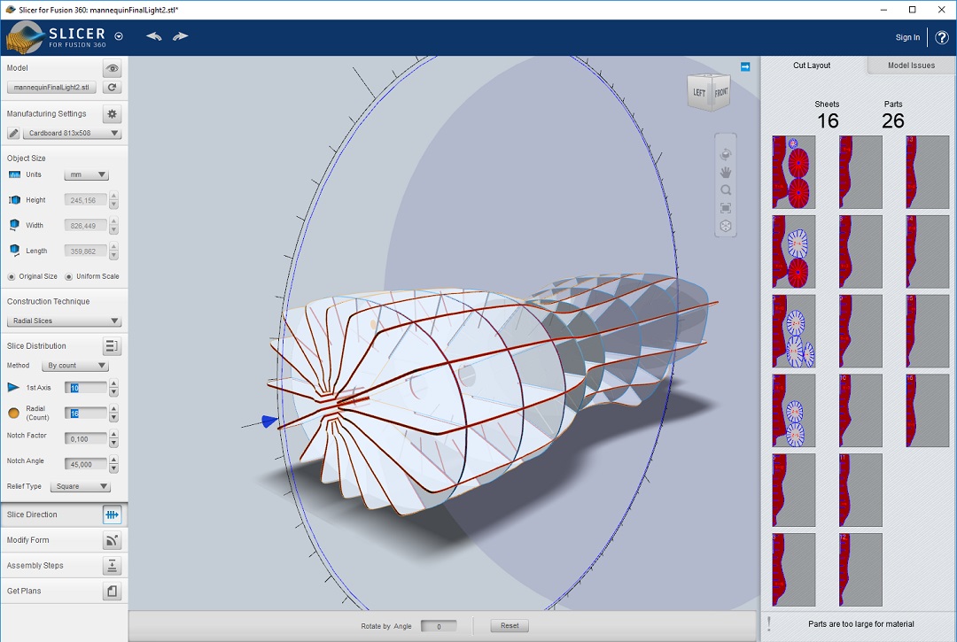Click the Modify Form label
Image resolution: width=957 pixels, height=642 pixels.
(x=28, y=540)
